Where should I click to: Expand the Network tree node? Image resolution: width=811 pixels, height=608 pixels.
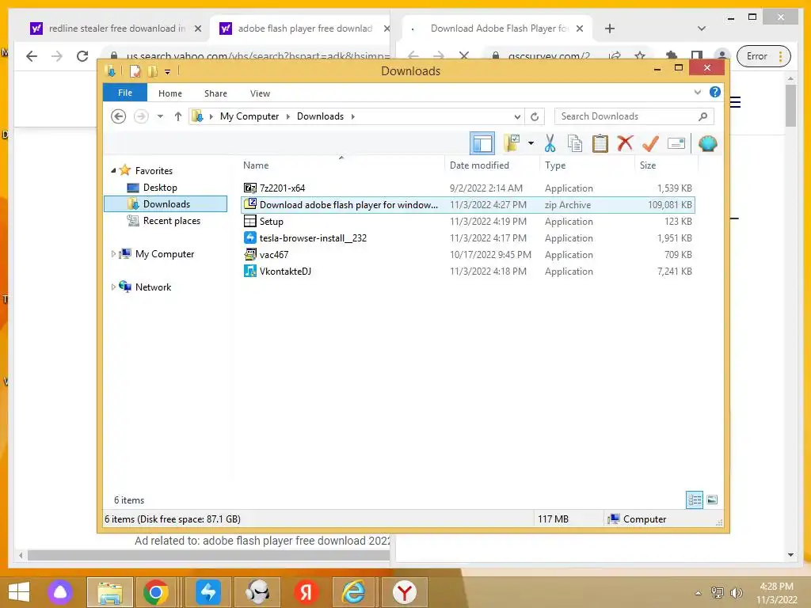113,287
